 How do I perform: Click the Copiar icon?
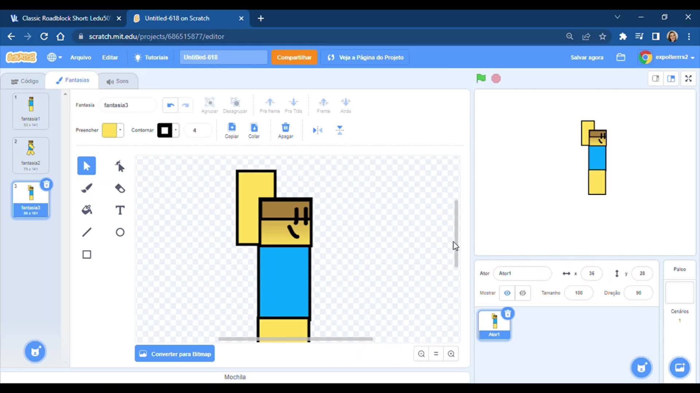coord(232,130)
